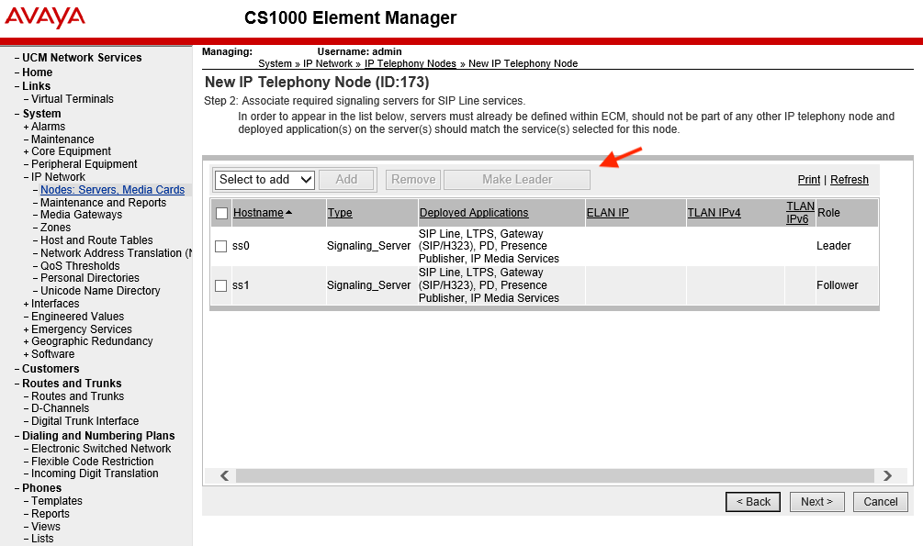This screenshot has height=546, width=923.
Task: Check the box for server ss0
Action: [220, 246]
